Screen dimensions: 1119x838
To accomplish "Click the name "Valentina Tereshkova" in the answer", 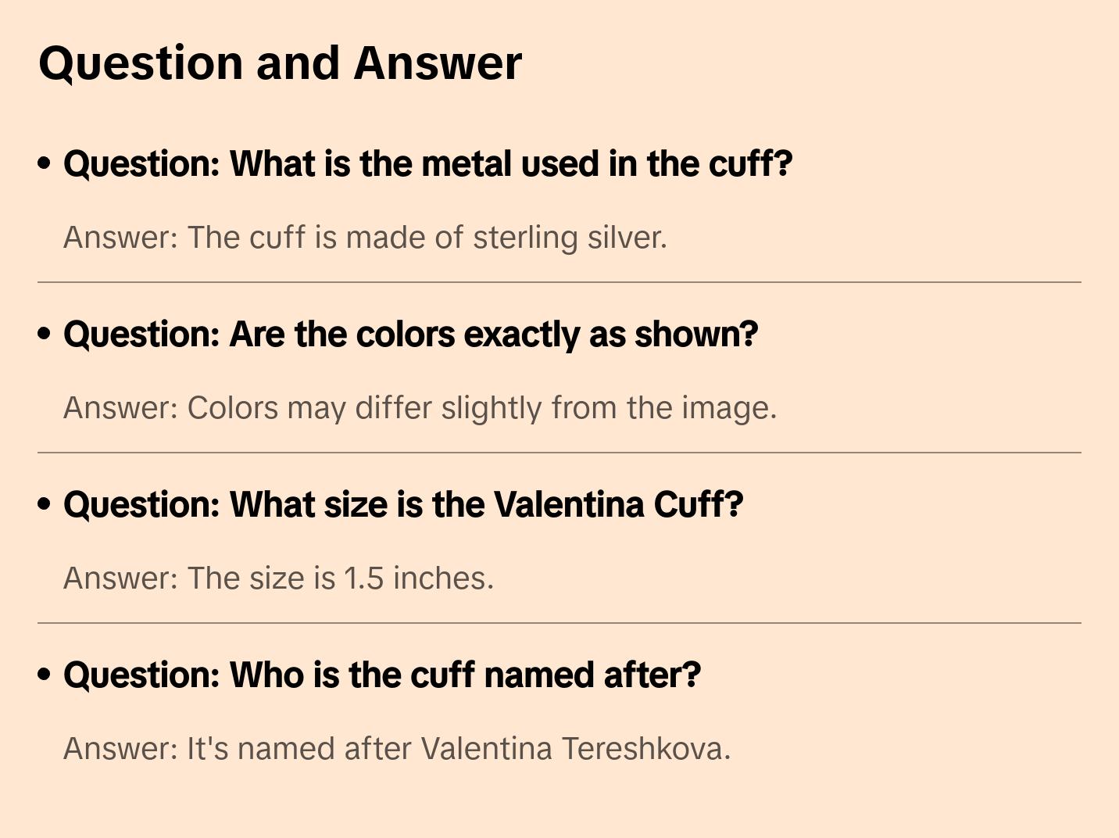I will 575,749.
